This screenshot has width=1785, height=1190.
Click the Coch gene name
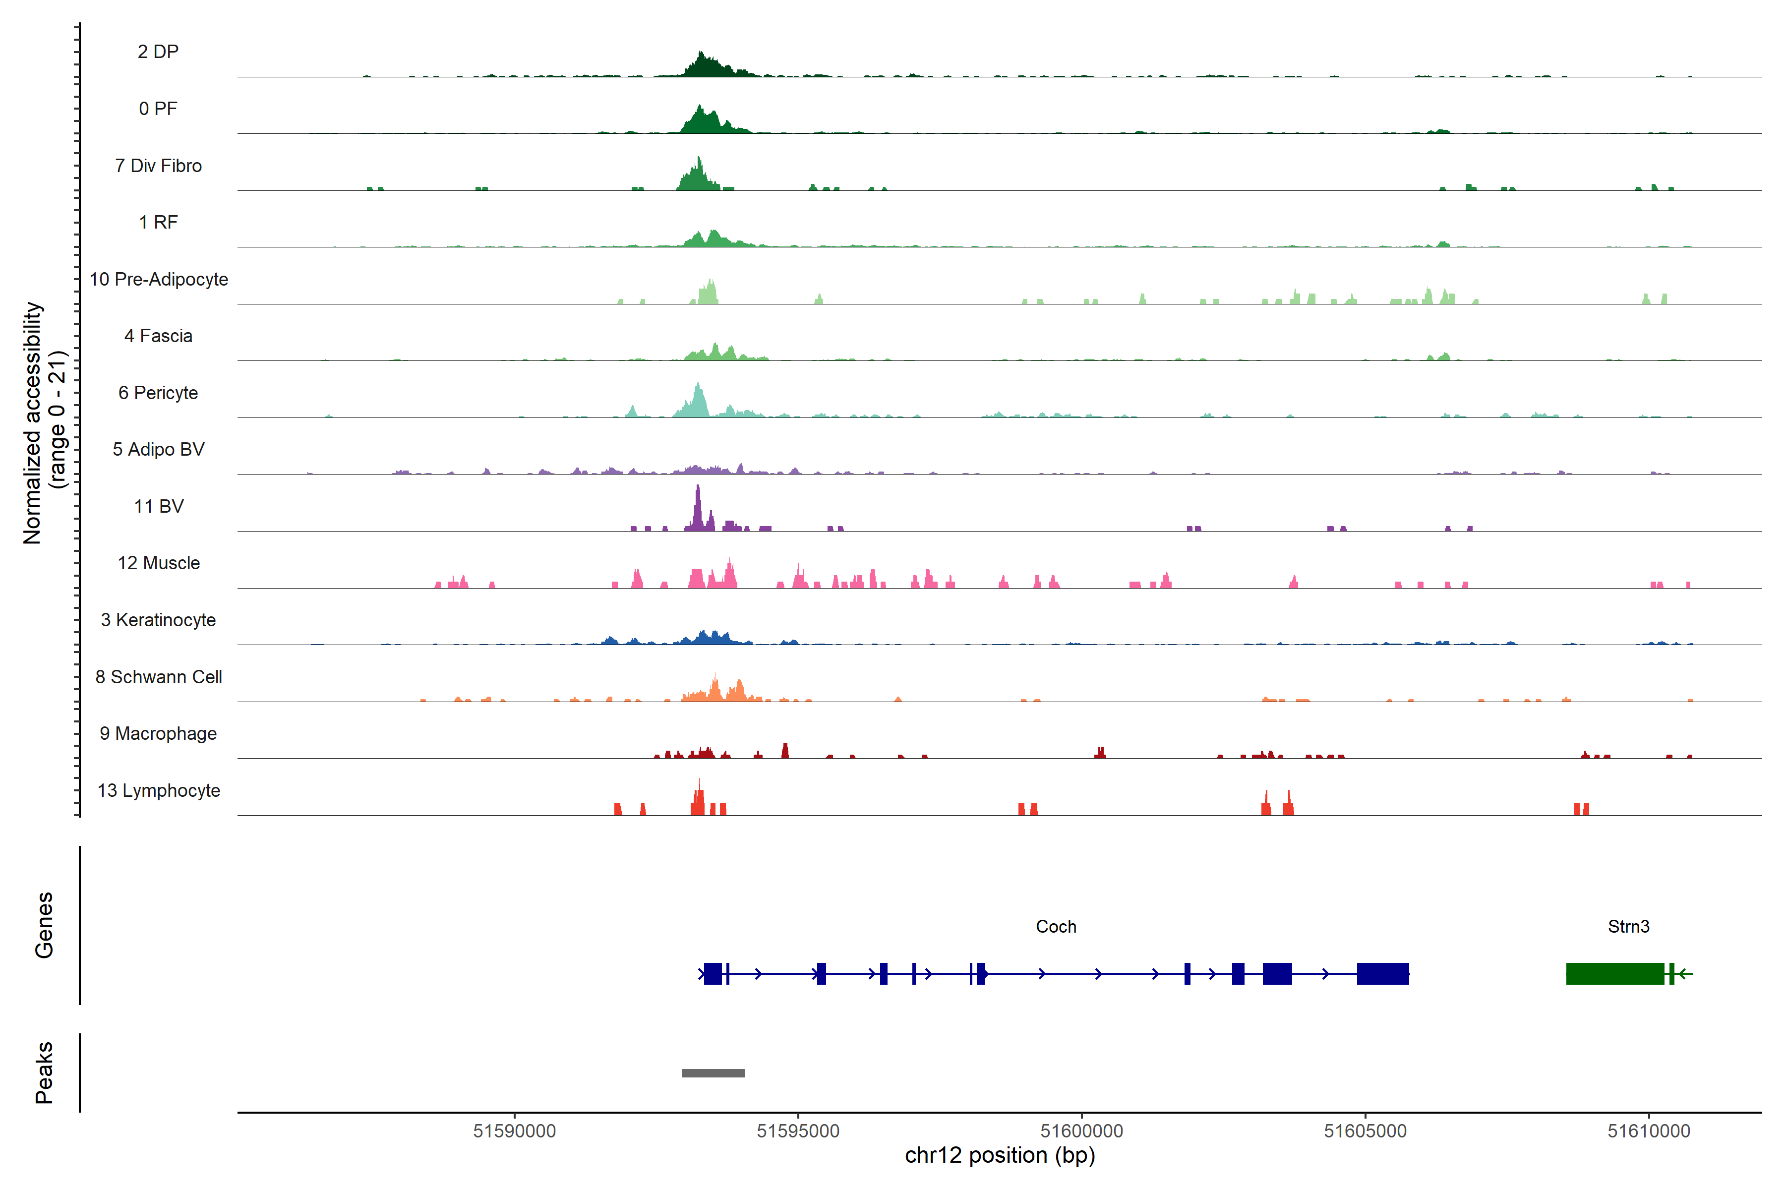pyautogui.click(x=1056, y=927)
